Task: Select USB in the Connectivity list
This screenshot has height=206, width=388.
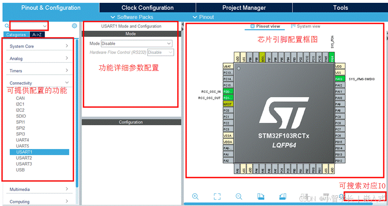Action: 20,170
